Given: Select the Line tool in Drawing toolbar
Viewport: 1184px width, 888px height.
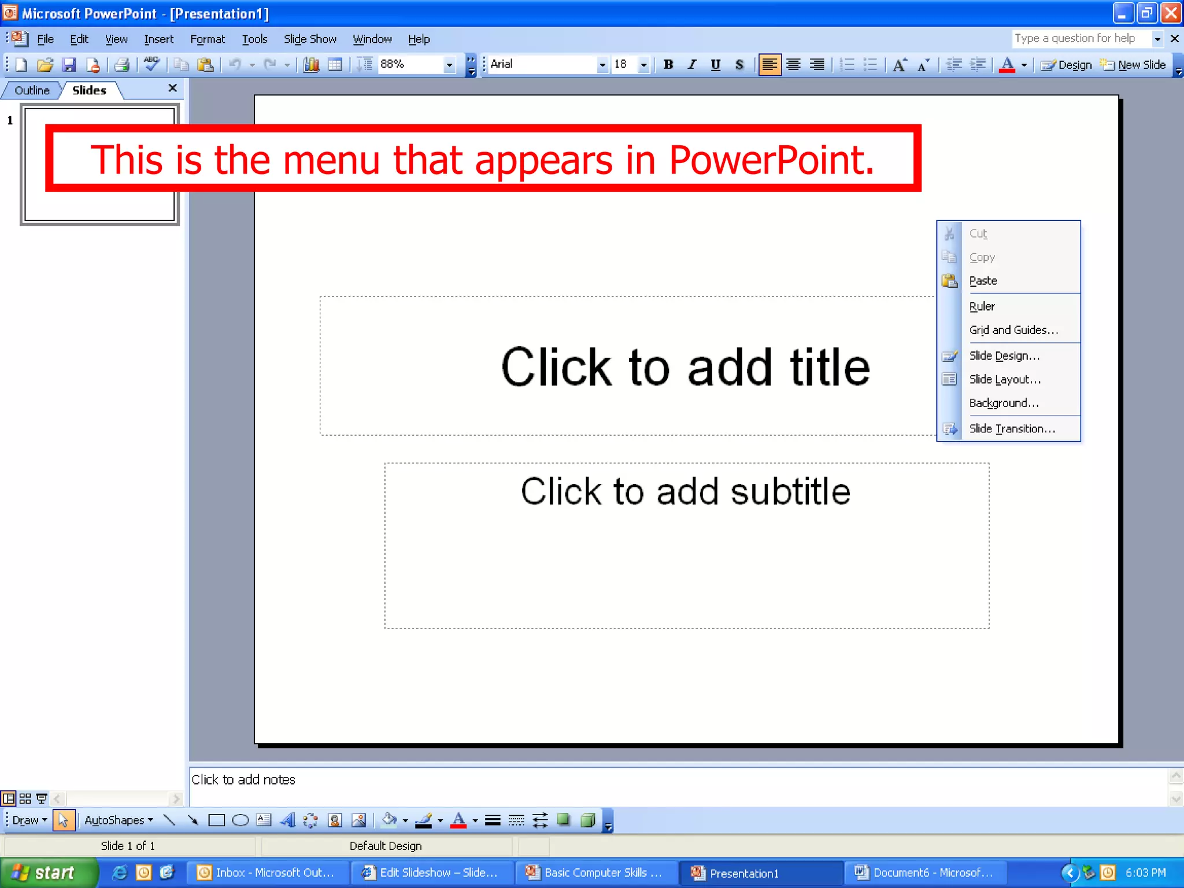Looking at the screenshot, I should pos(169,820).
